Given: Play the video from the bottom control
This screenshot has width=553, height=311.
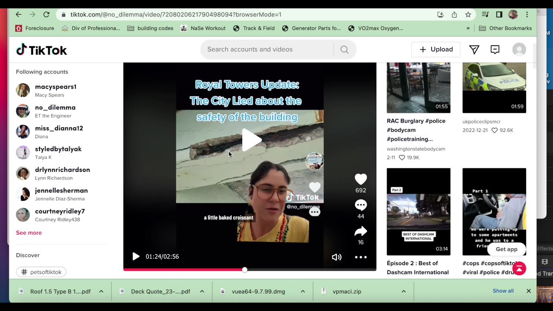Looking at the screenshot, I should (x=136, y=257).
